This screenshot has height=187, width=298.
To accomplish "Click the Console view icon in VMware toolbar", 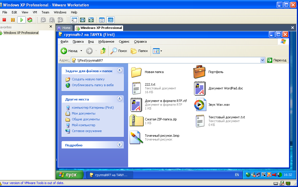I will 110,20.
